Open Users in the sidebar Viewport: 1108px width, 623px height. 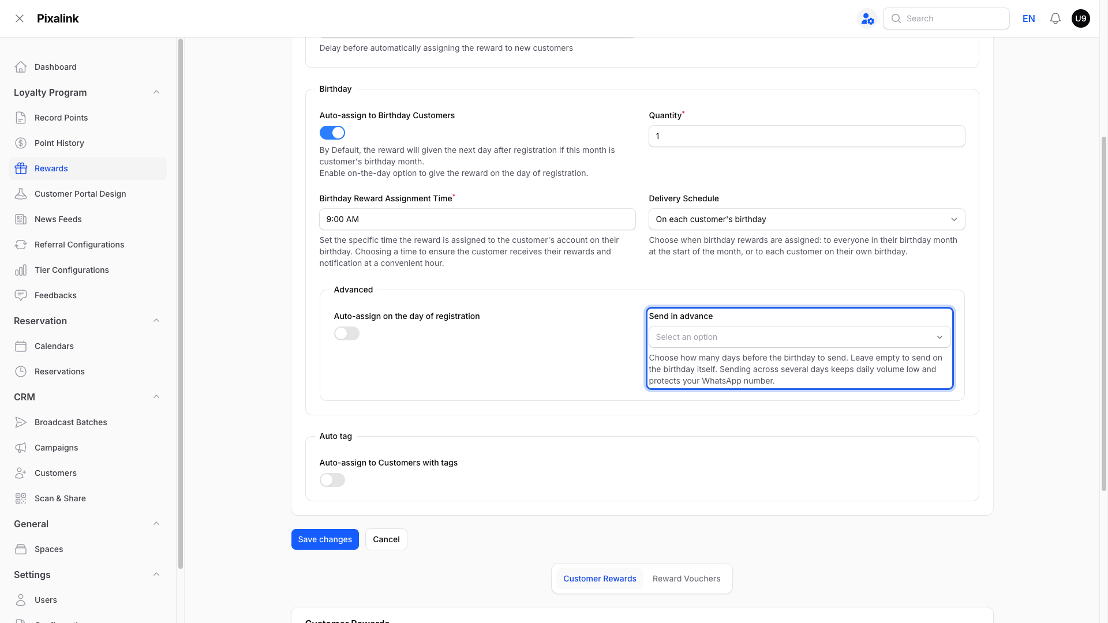pos(88,600)
